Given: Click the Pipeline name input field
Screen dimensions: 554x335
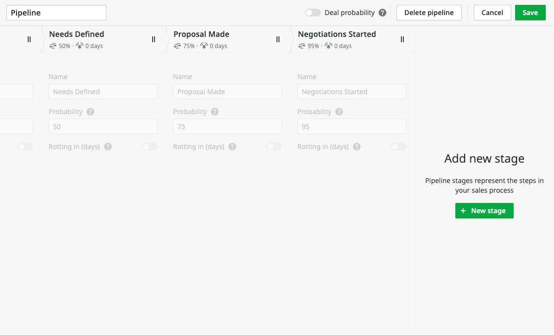Looking at the screenshot, I should click(56, 13).
